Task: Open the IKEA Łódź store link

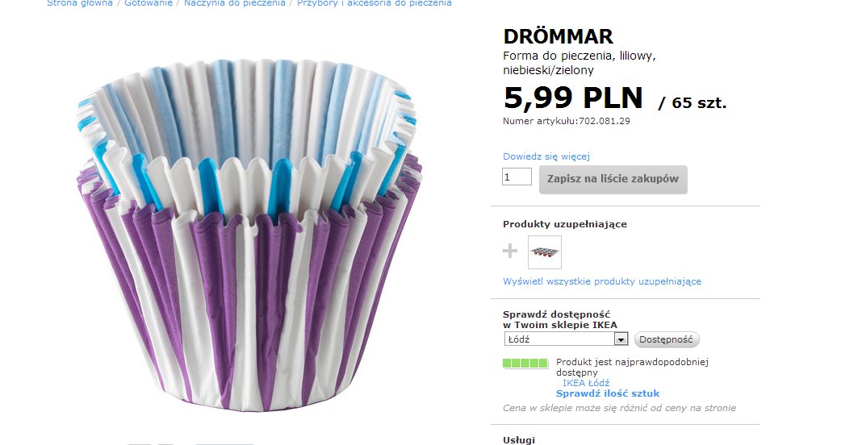Action: pos(585,383)
